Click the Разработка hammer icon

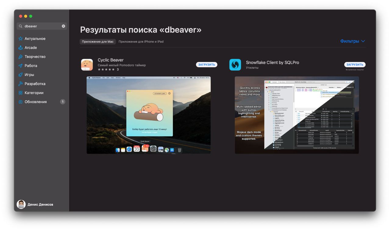[20, 84]
